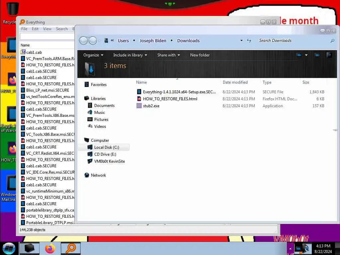Sort files by Size column header
The height and width of the screenshot is (255, 340).
tap(306, 82)
